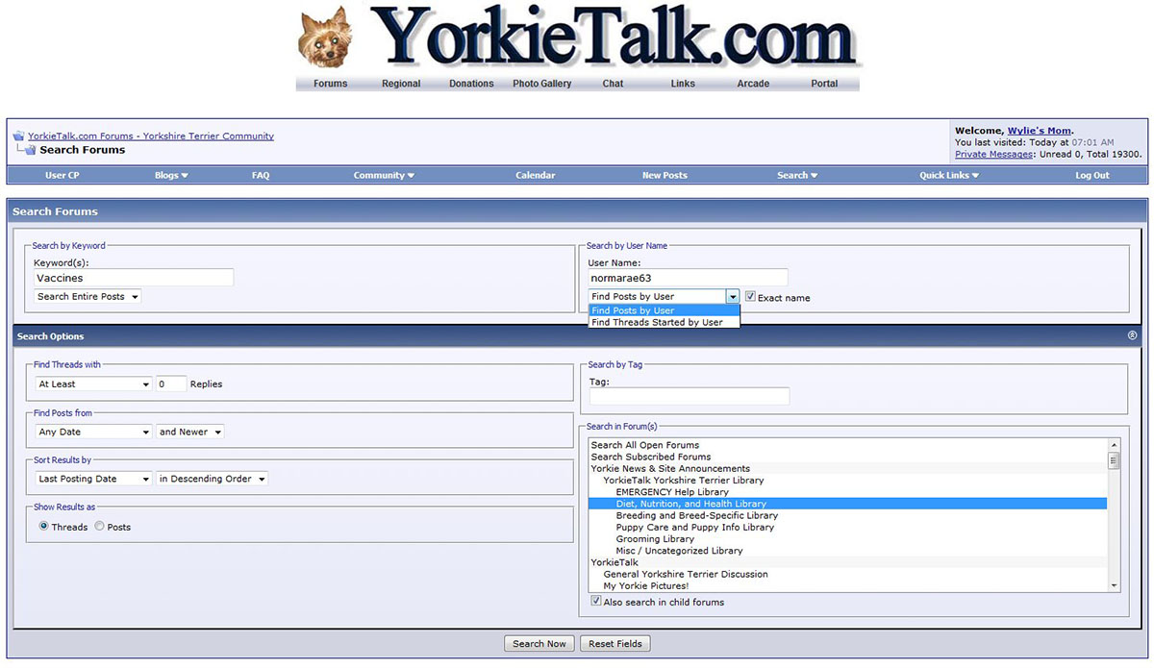Viewport: 1154px width, 668px height.
Task: Open YorkieTalk.com Forums breadcrumb link
Action: (x=151, y=136)
